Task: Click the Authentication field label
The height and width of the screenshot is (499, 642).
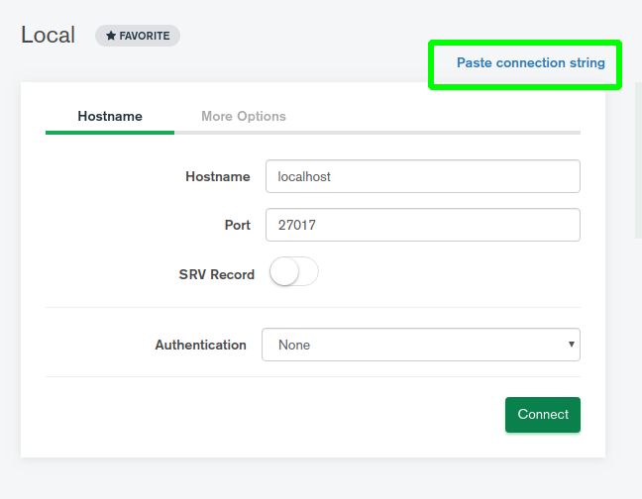Action: 200,345
